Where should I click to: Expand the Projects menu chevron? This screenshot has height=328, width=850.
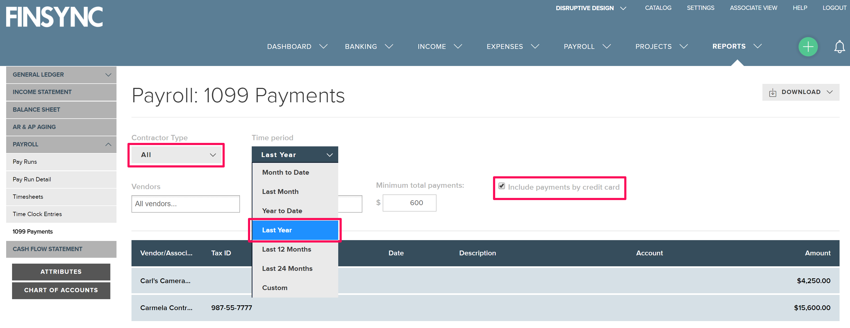[684, 46]
